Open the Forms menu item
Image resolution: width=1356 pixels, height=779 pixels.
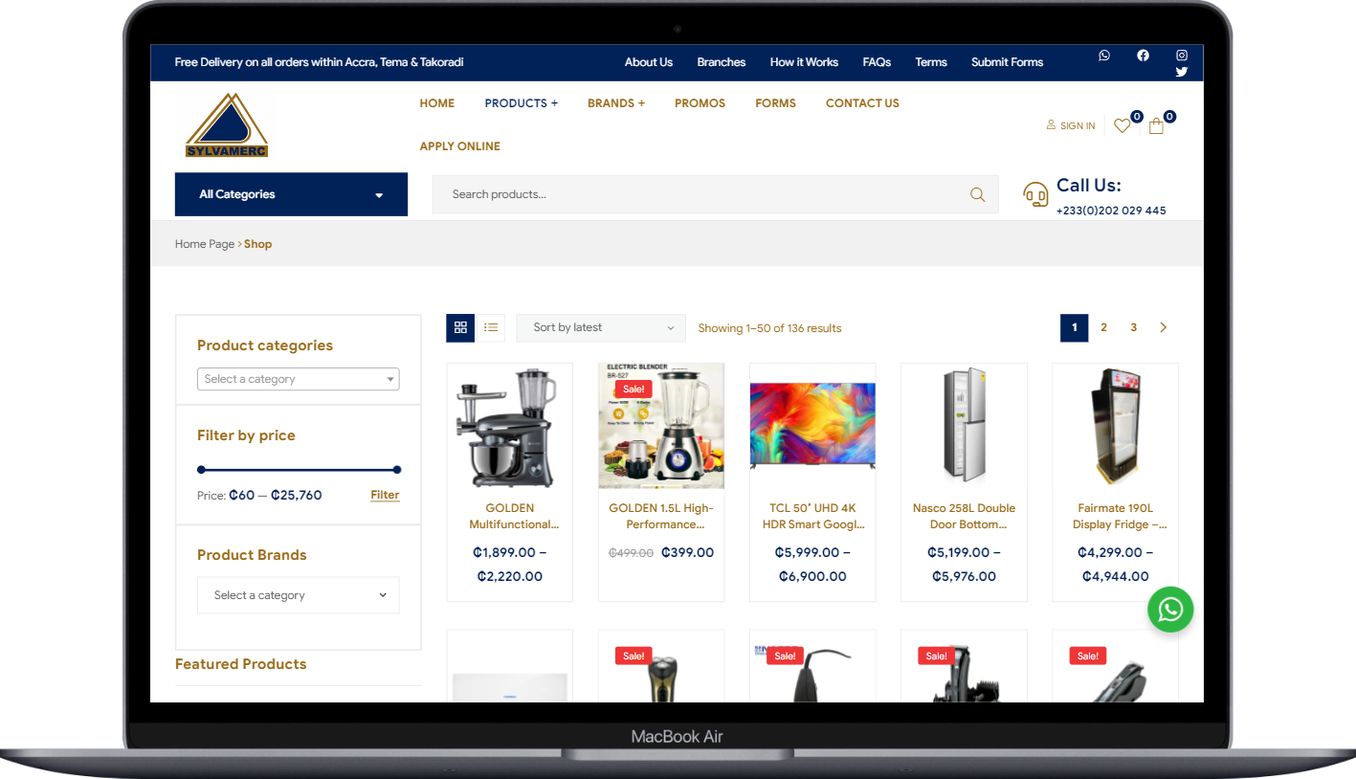tap(775, 103)
